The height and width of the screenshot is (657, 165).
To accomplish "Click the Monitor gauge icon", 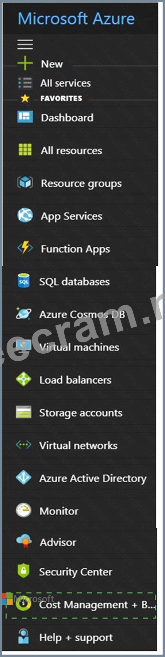I will [x=23, y=510].
